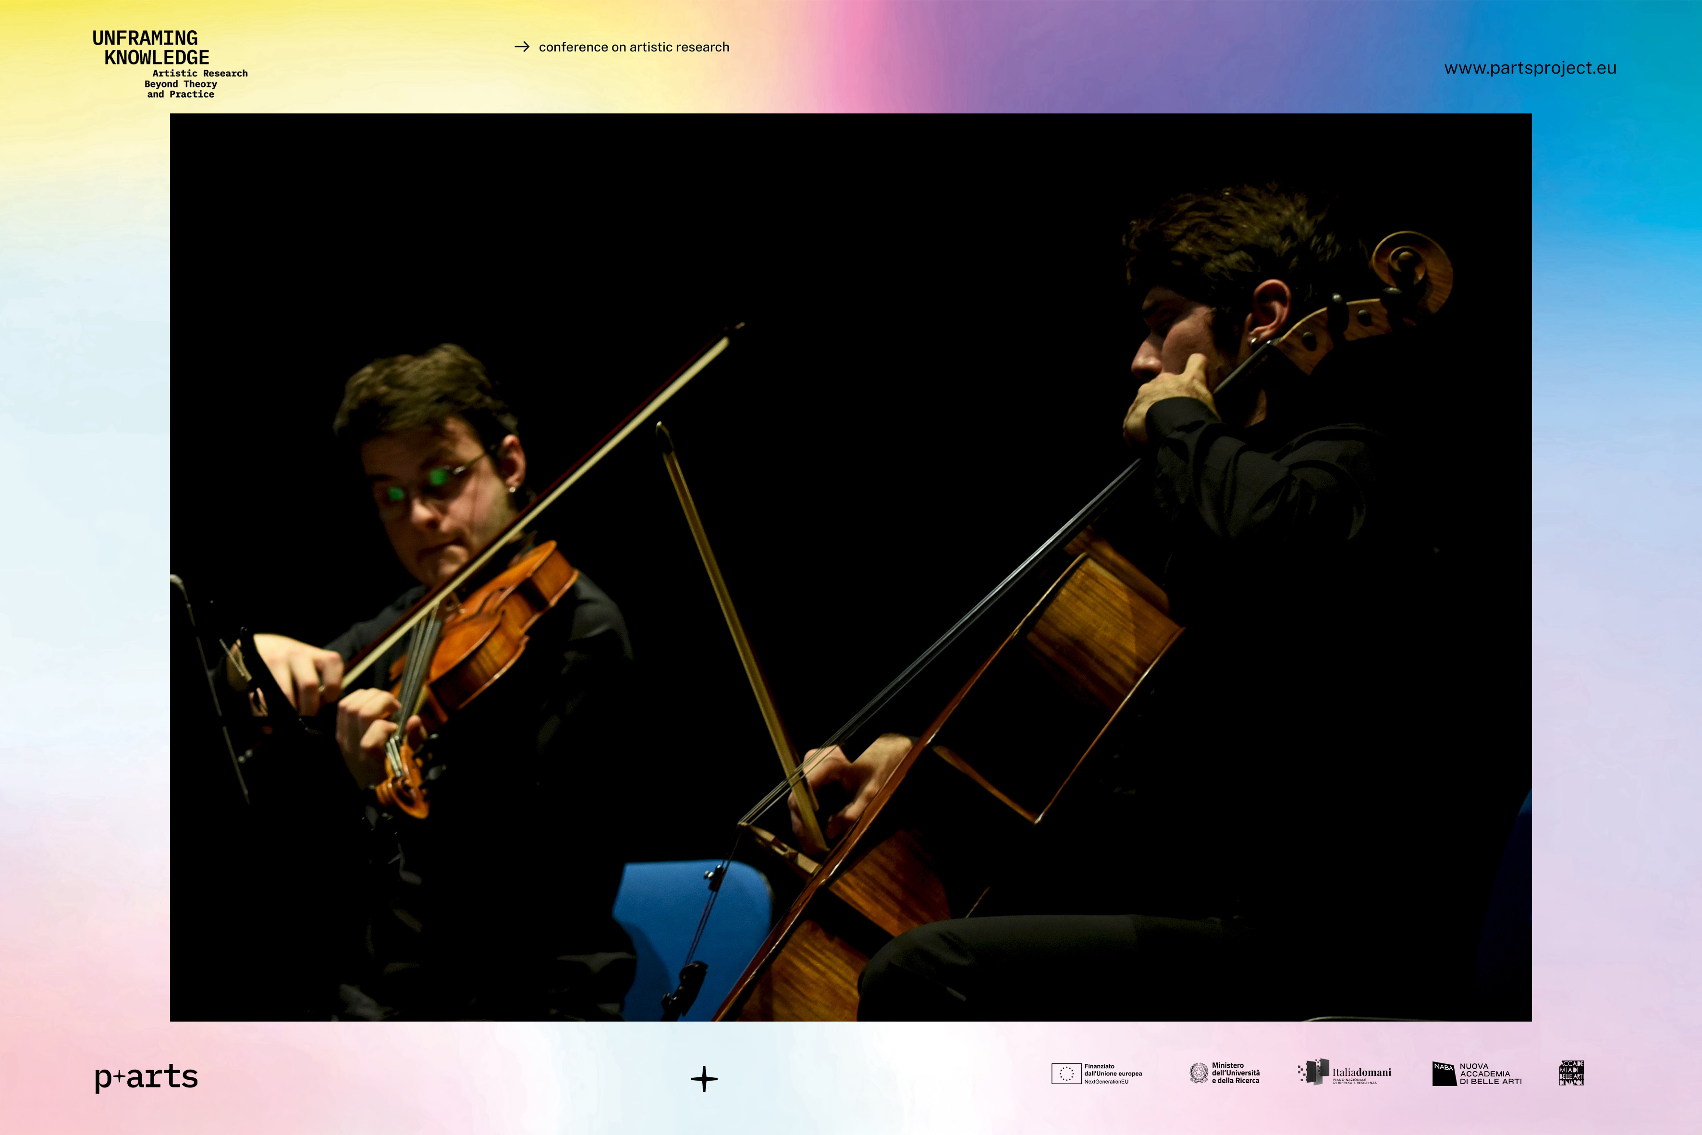Click the European Union flag emblem
The image size is (1702, 1135).
[1066, 1073]
